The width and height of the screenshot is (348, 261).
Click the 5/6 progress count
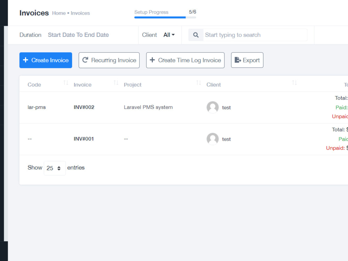tap(192, 12)
